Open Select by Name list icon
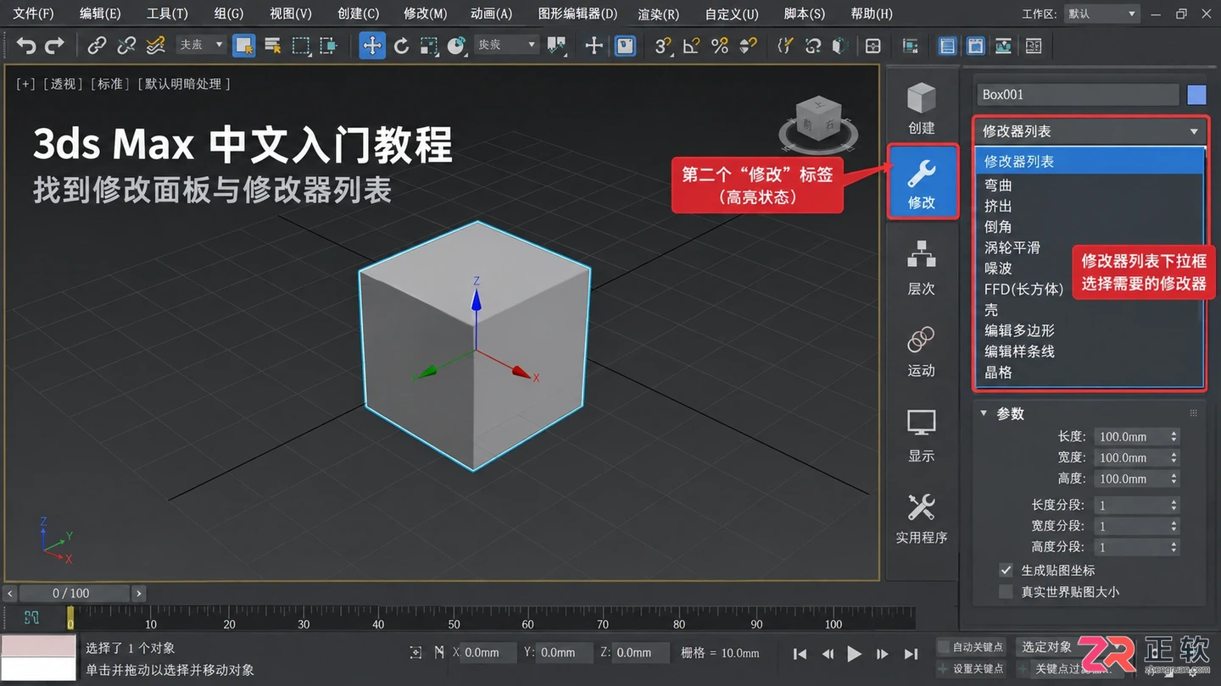This screenshot has width=1221, height=686. pyautogui.click(x=273, y=46)
